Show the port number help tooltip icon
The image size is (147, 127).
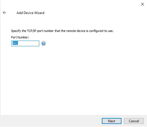pyautogui.click(x=43, y=43)
